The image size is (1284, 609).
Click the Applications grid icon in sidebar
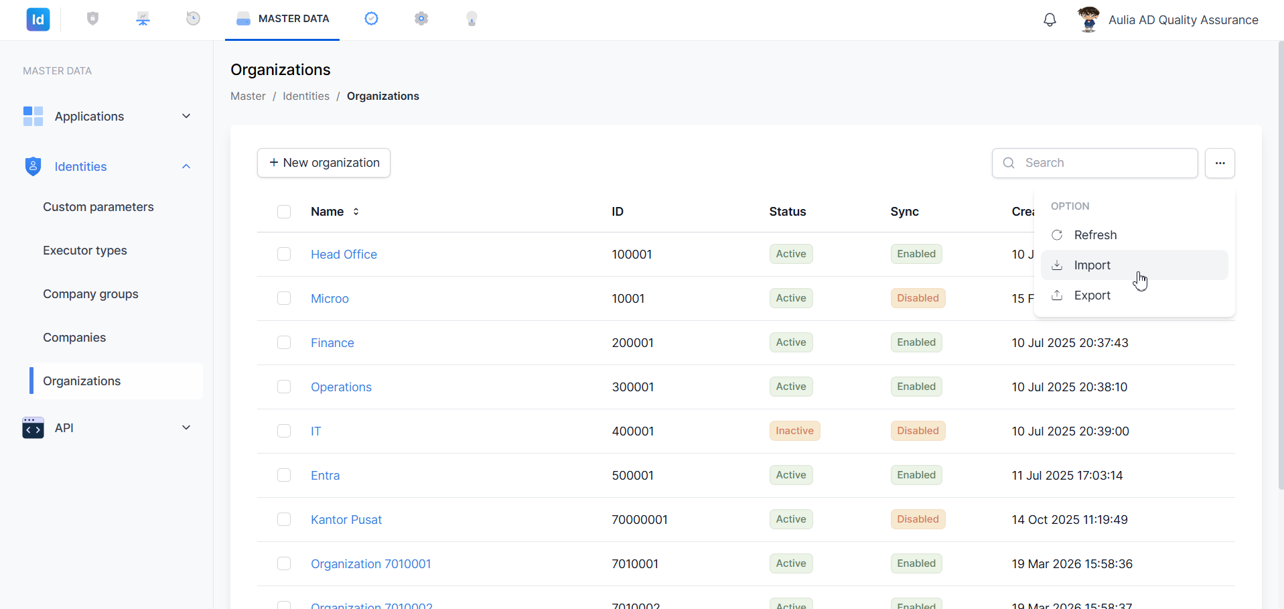(x=33, y=116)
